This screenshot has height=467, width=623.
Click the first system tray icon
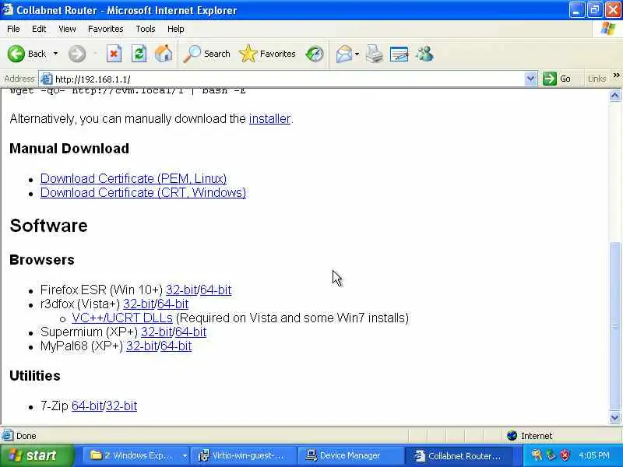click(x=537, y=455)
